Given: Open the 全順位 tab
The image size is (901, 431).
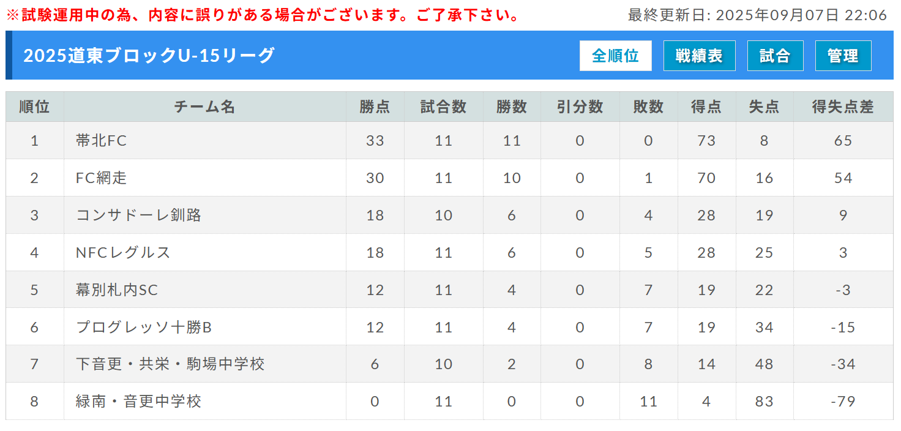Looking at the screenshot, I should 615,56.
